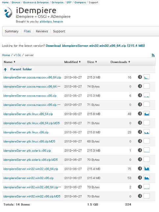View download stats chart for win32.win32.x86_64.zip

pos(146,168)
